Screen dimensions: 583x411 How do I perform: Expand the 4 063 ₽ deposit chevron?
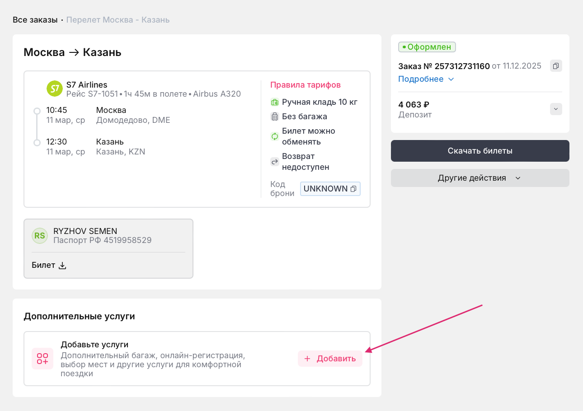coord(556,109)
